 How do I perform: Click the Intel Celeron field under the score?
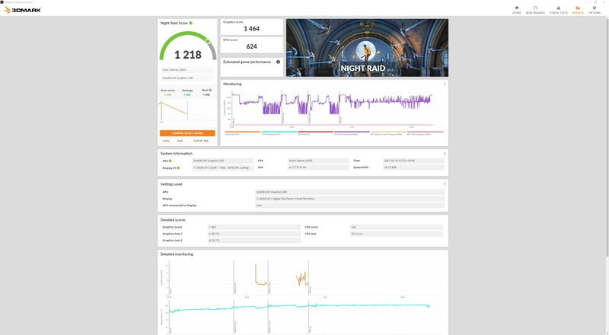[187, 70]
